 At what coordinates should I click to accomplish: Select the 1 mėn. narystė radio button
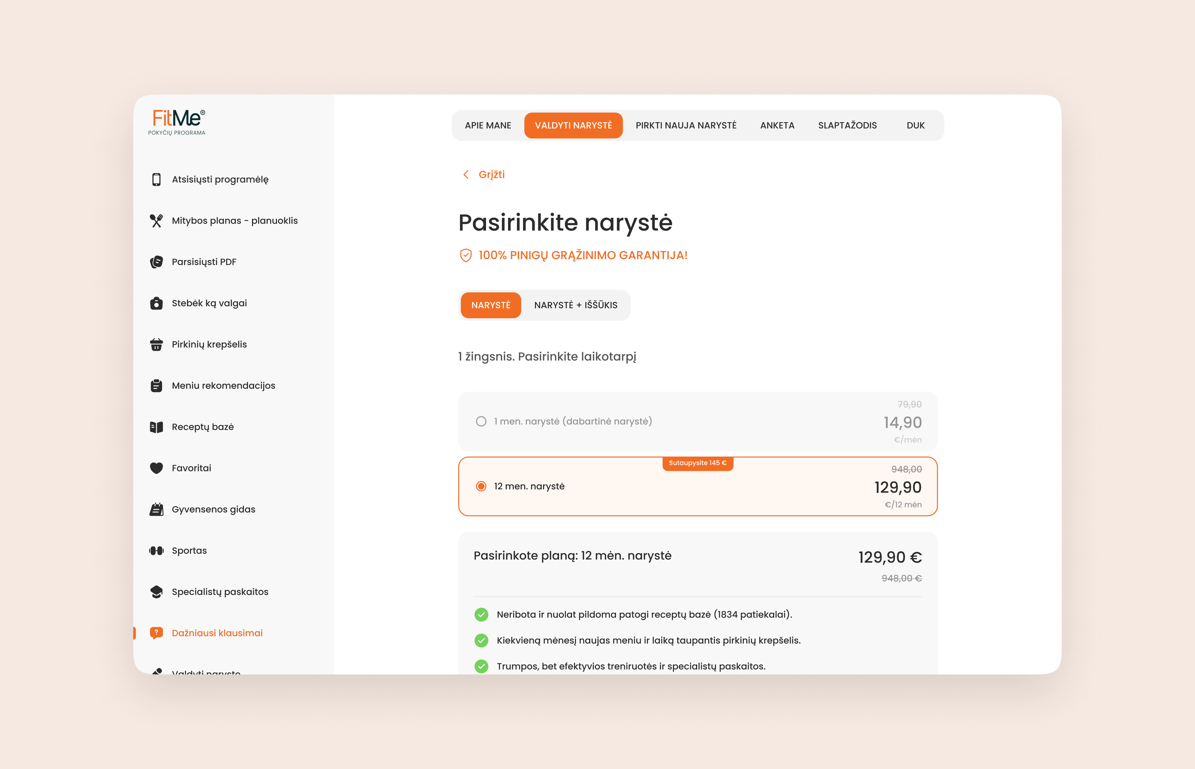(x=481, y=422)
